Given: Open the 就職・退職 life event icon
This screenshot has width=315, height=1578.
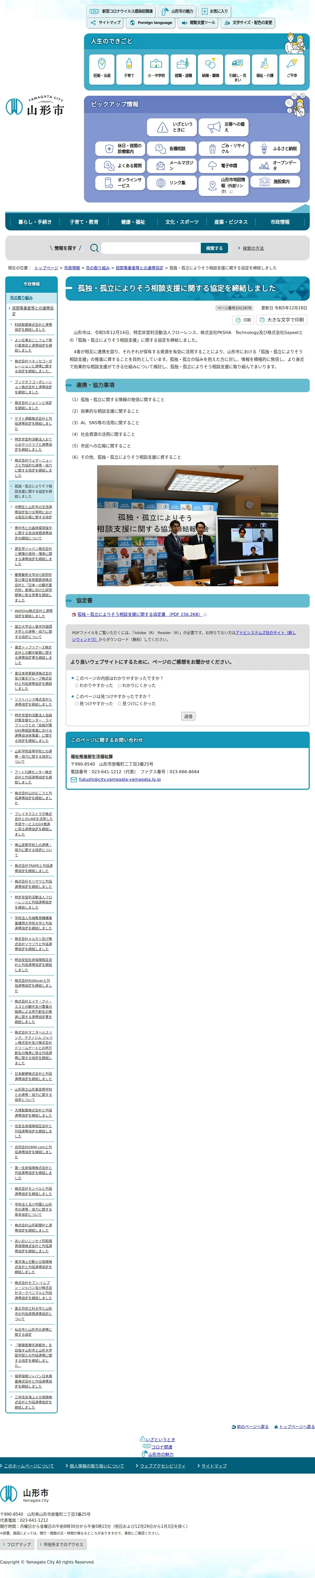Looking at the screenshot, I should (183, 69).
